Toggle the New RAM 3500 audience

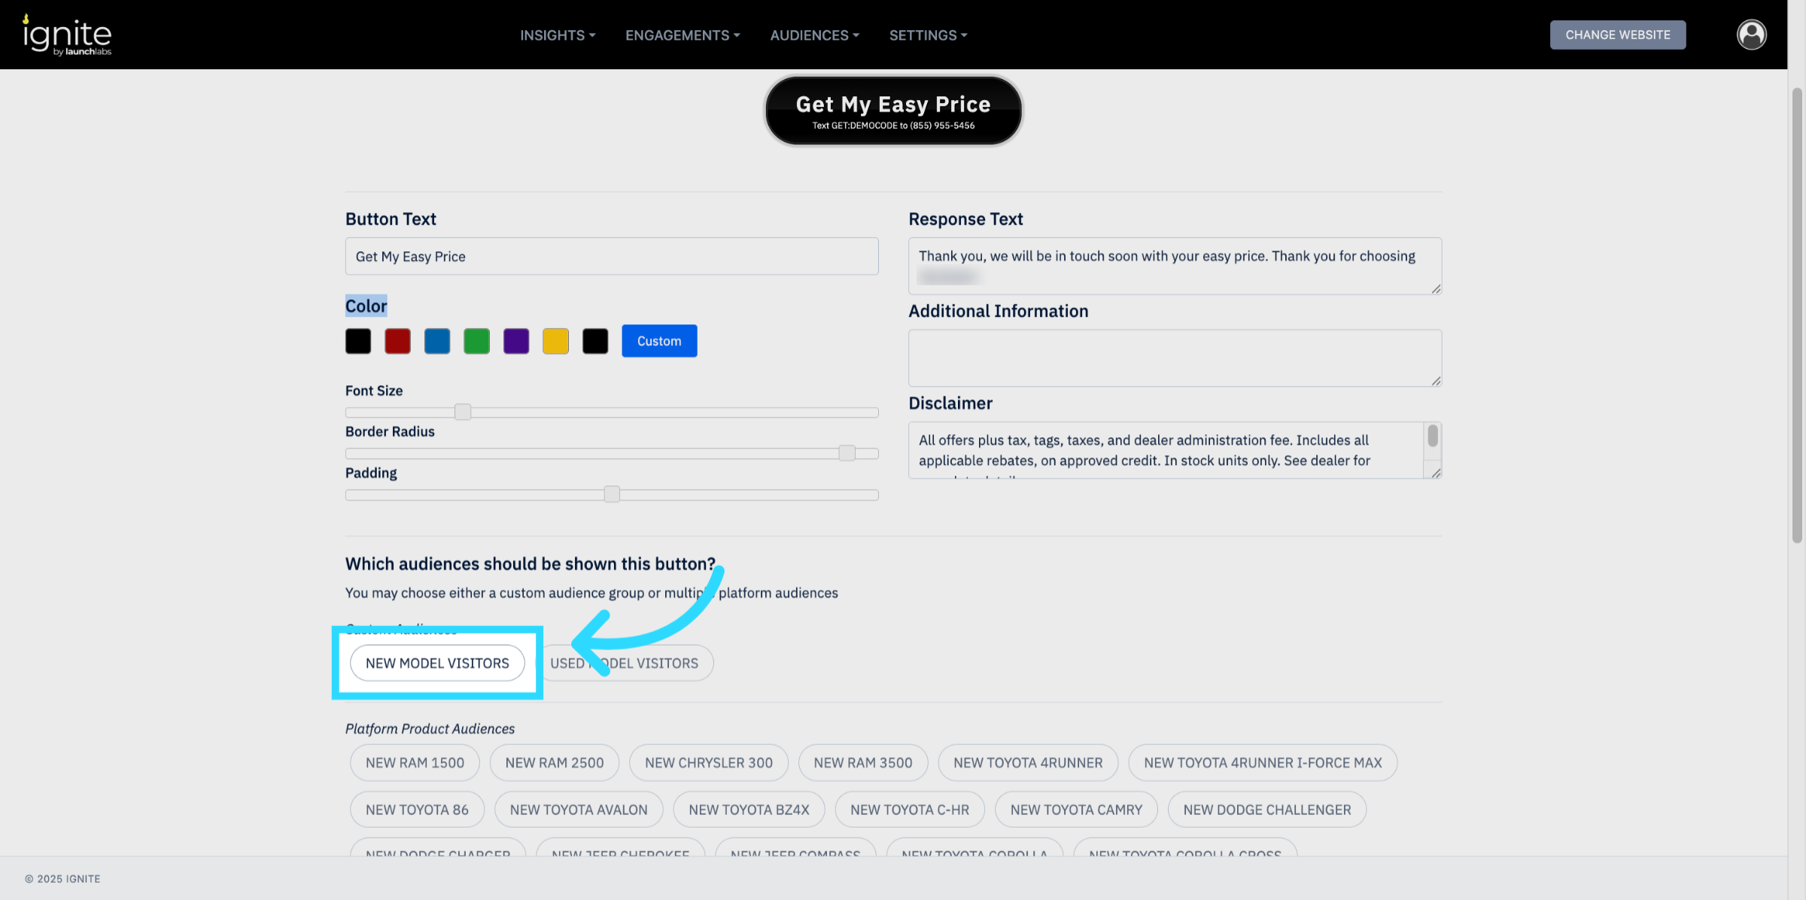[863, 763]
